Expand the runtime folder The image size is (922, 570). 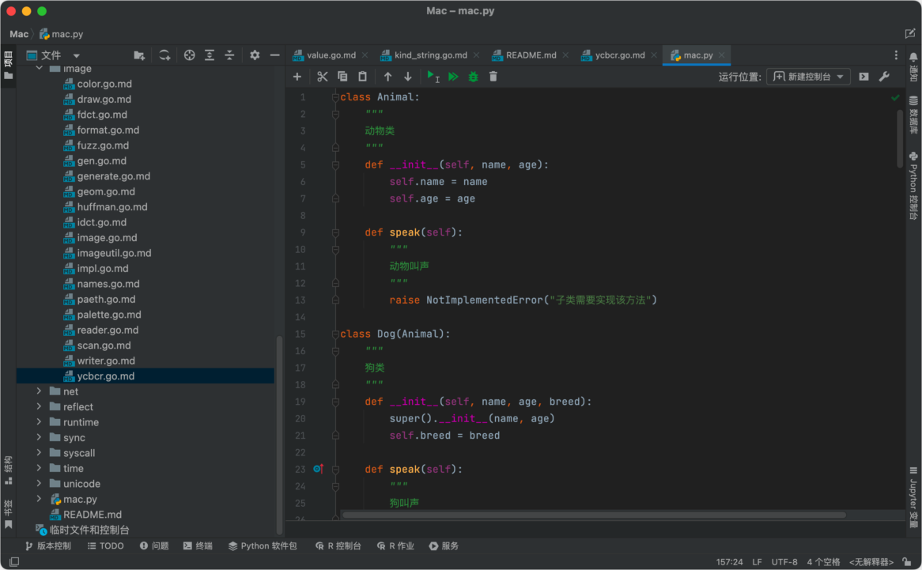39,422
